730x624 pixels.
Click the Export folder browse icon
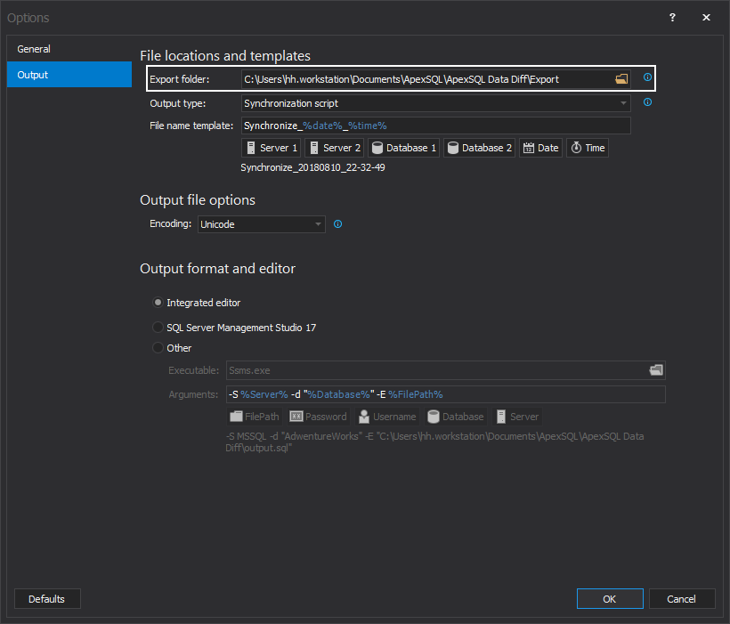pyautogui.click(x=621, y=79)
